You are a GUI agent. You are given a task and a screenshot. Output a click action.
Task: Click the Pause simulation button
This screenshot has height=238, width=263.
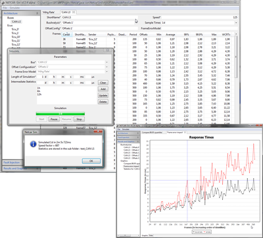(x=54, y=119)
